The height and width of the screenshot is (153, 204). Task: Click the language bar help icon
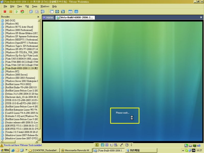coord(127,145)
